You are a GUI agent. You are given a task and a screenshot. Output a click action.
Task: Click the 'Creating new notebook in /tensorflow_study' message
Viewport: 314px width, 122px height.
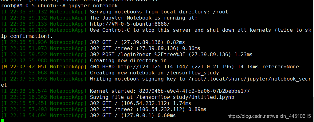[154, 73]
